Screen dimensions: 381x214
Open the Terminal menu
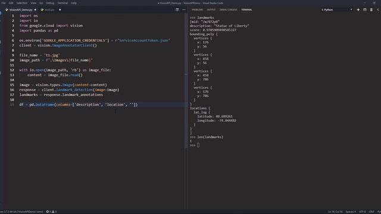pos(63,3)
